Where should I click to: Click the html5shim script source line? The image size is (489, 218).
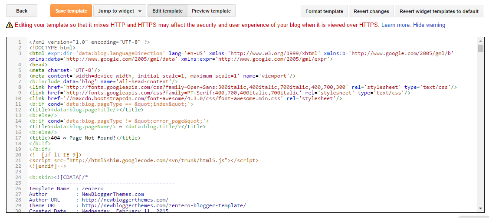144,160
